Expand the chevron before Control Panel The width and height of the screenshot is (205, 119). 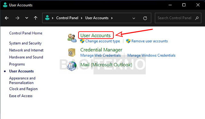pyautogui.click(x=53, y=18)
